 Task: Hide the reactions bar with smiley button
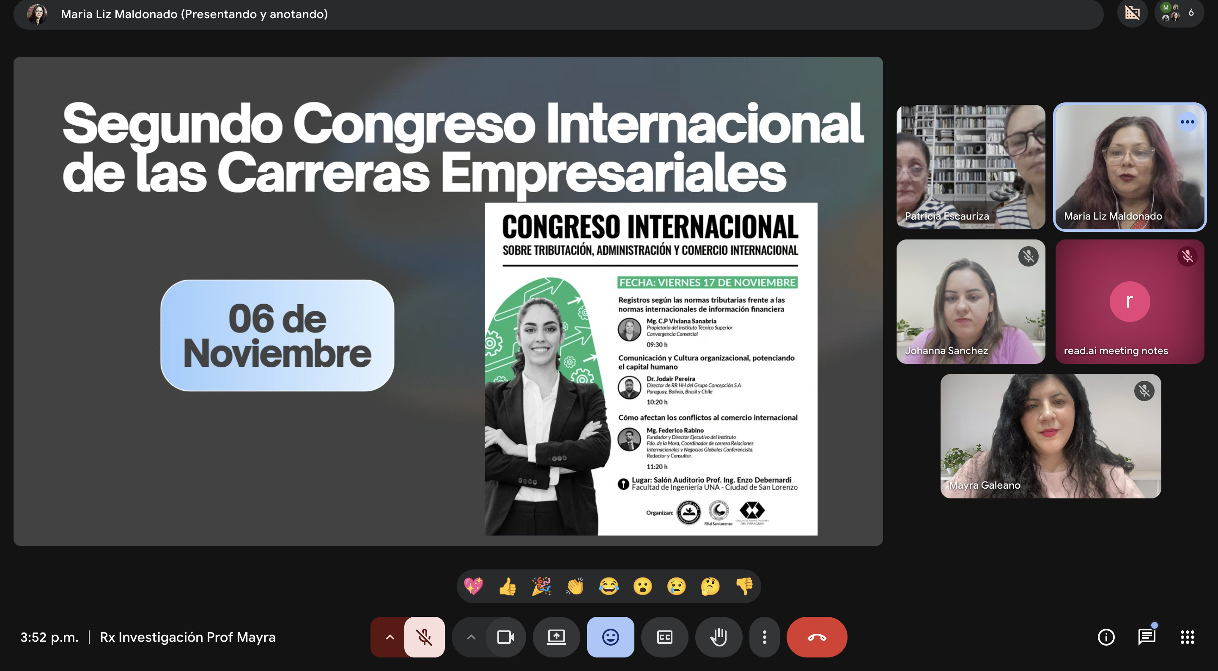pos(610,637)
